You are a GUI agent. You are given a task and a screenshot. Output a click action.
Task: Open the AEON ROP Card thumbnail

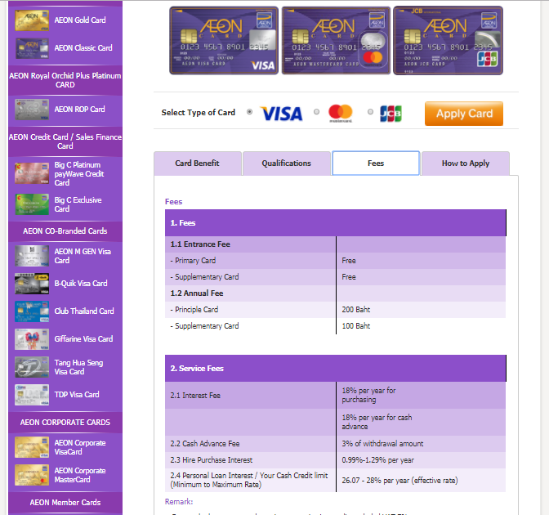[x=32, y=110]
